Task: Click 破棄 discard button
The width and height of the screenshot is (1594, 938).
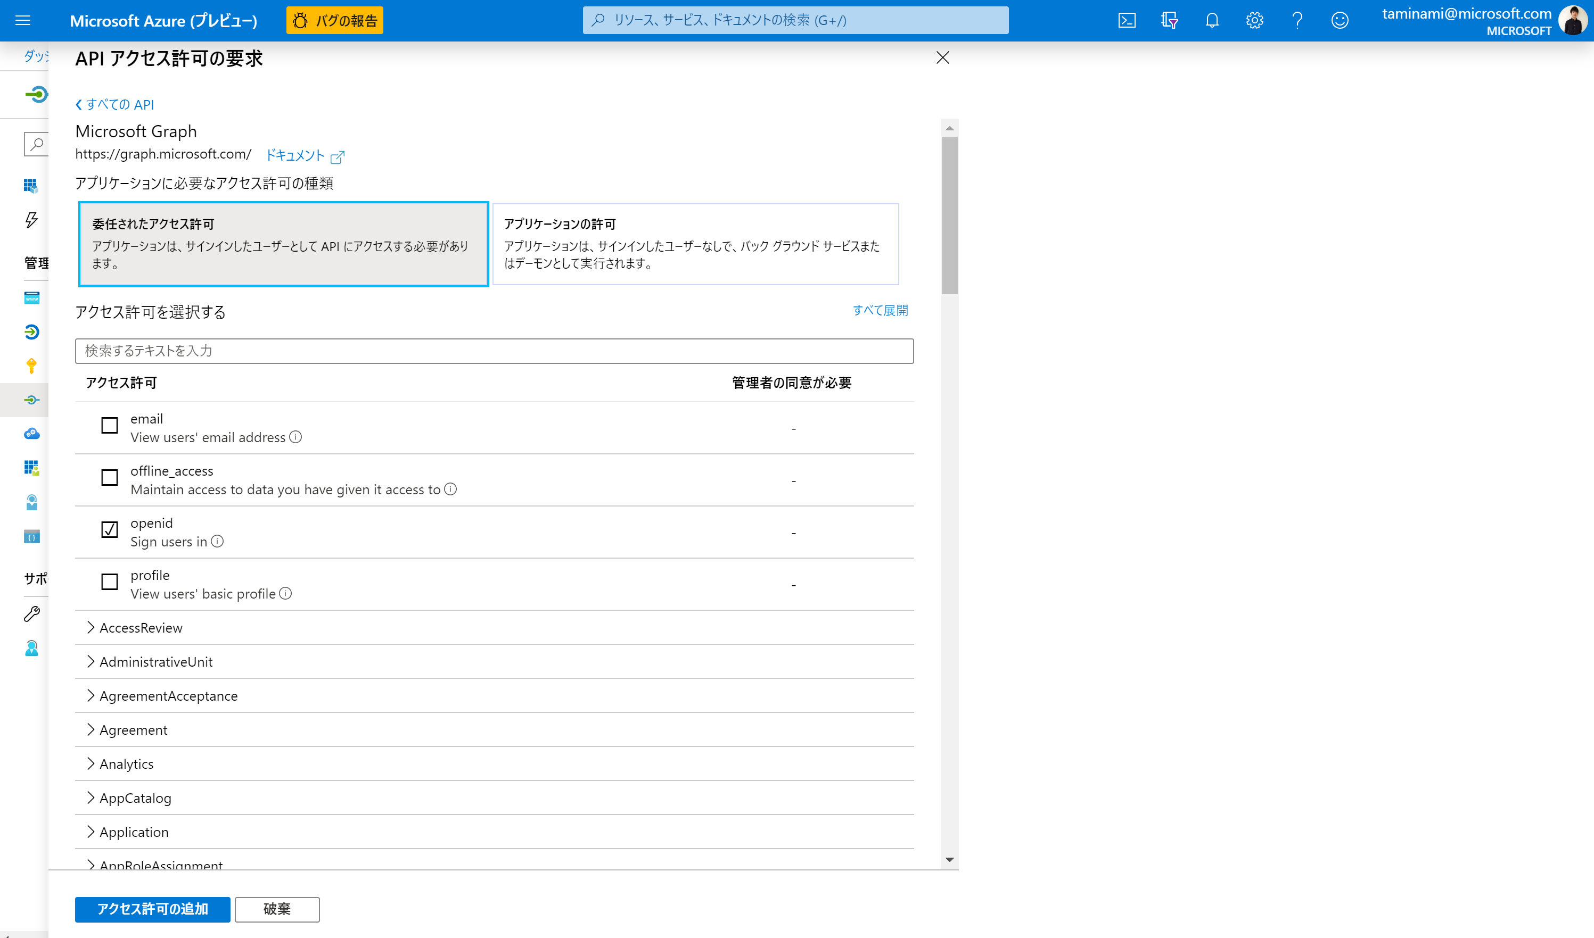Action: tap(277, 909)
